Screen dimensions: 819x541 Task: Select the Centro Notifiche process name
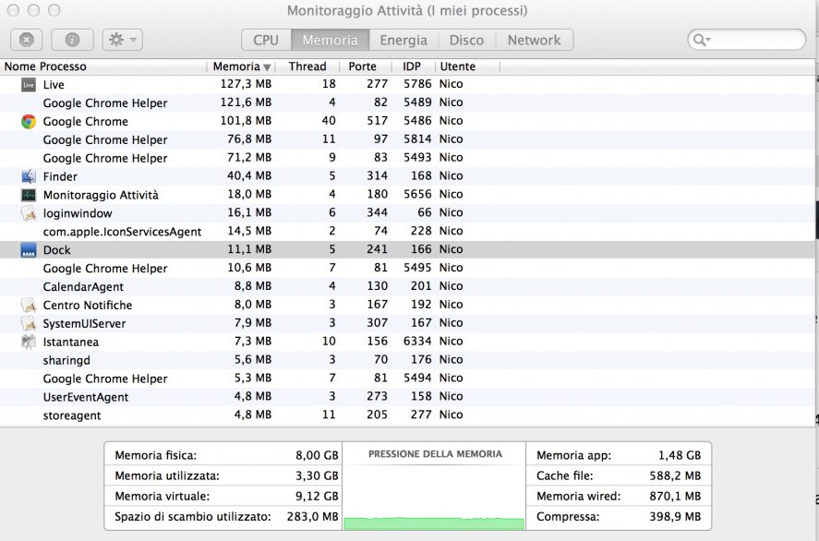[x=87, y=305]
